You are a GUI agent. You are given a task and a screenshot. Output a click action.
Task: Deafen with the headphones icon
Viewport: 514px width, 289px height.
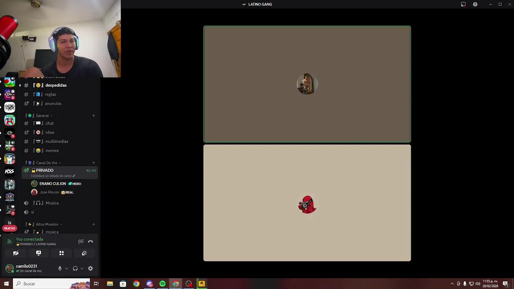click(75, 269)
